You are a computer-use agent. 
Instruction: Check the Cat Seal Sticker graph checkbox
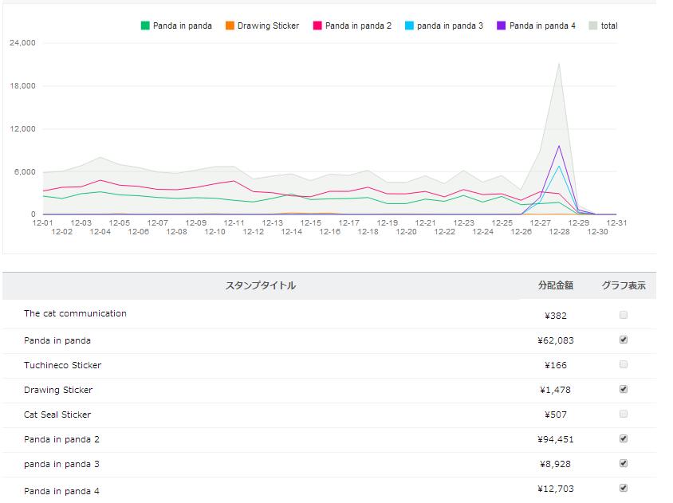(x=624, y=414)
